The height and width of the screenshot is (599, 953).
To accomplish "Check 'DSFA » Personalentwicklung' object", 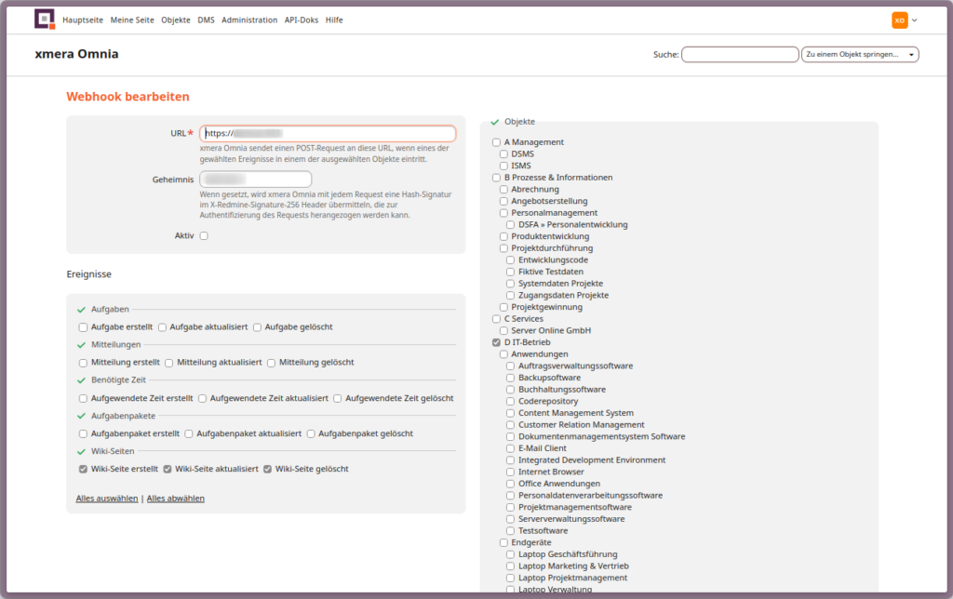I will [x=511, y=225].
